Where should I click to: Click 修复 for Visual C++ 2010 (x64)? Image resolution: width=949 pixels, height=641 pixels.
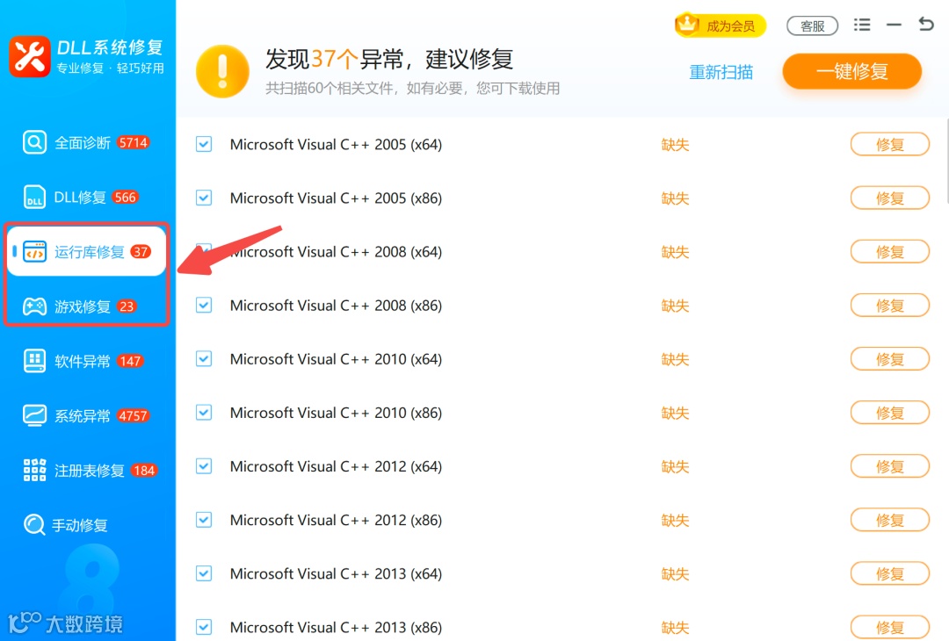click(889, 359)
